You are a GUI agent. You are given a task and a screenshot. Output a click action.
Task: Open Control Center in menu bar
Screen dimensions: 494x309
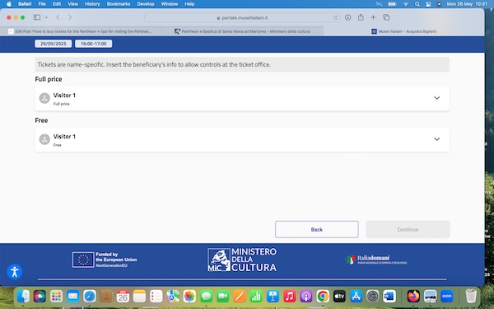(x=428, y=4)
